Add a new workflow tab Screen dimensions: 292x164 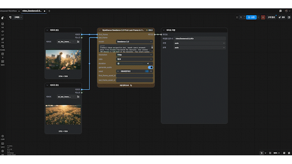(49, 11)
